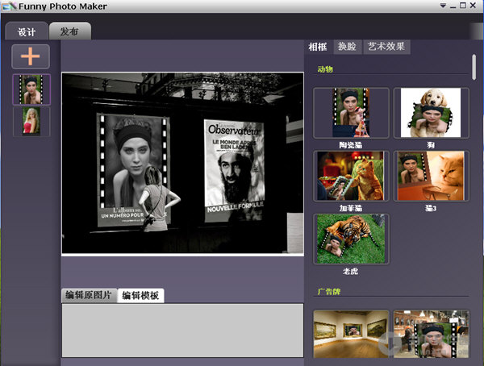484x366 pixels.
Task: Choose the art gallery billboard template
Action: click(x=351, y=335)
